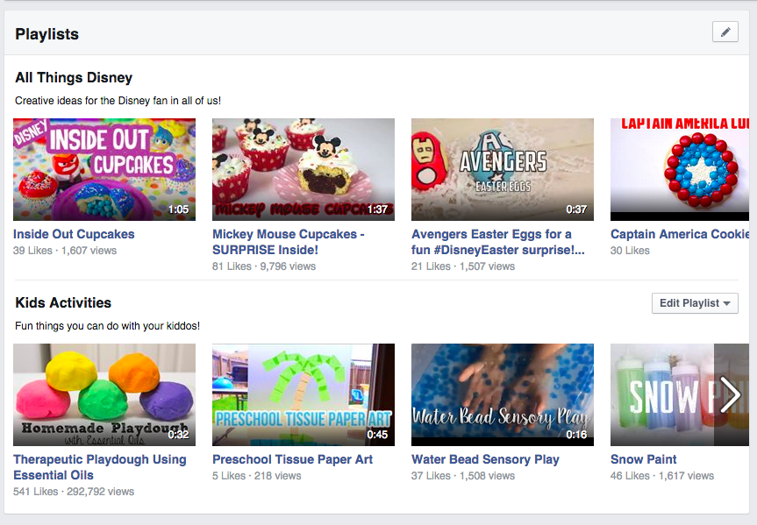This screenshot has height=525, width=757.
Task: Click the Avengers Easter Eggs title link
Action: coord(497,242)
